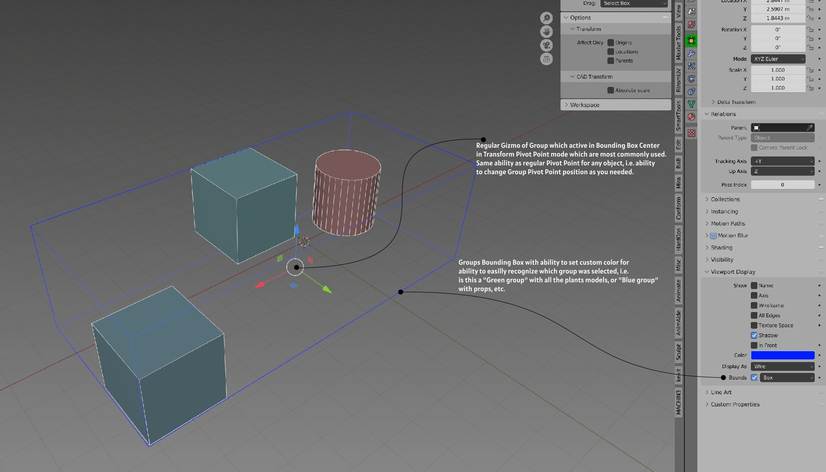The width and height of the screenshot is (826, 472).
Task: Enable Affect Only Locations checkbox
Action: point(610,52)
